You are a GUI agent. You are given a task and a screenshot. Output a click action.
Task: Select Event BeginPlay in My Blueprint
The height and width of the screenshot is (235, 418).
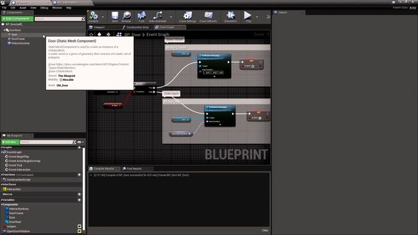(19, 157)
